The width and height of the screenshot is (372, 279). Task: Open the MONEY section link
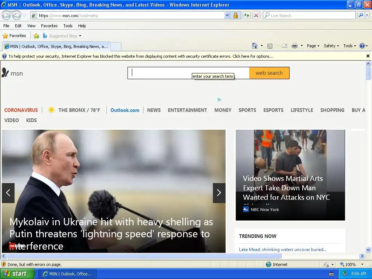[x=223, y=110]
